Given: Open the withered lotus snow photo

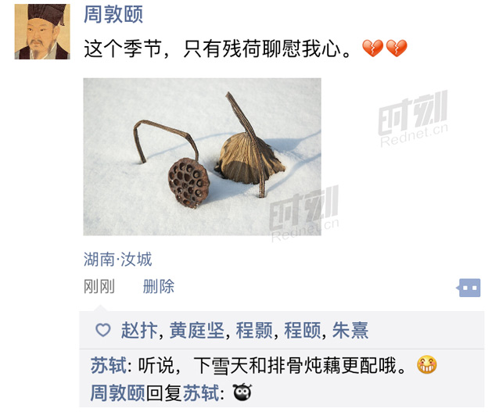Looking at the screenshot, I should point(202,157).
